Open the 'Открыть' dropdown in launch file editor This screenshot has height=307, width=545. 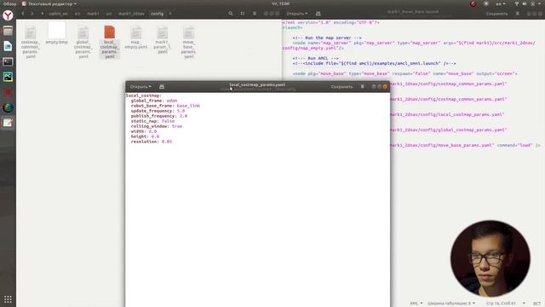[x=297, y=14]
